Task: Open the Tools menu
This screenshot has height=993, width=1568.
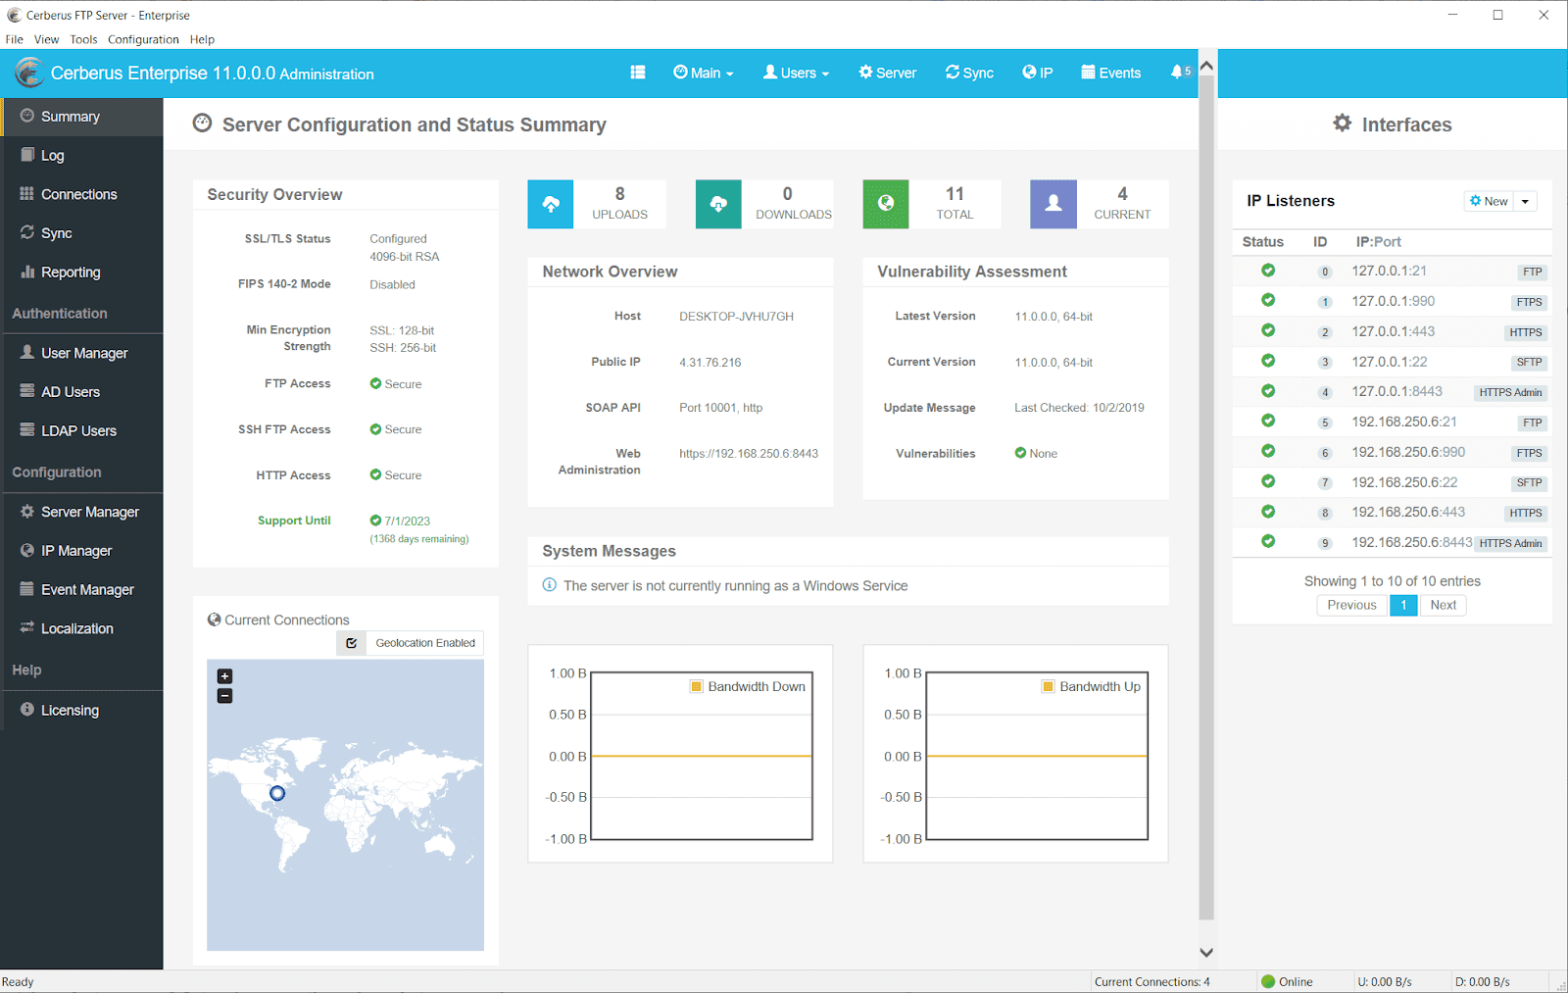Action: (83, 39)
